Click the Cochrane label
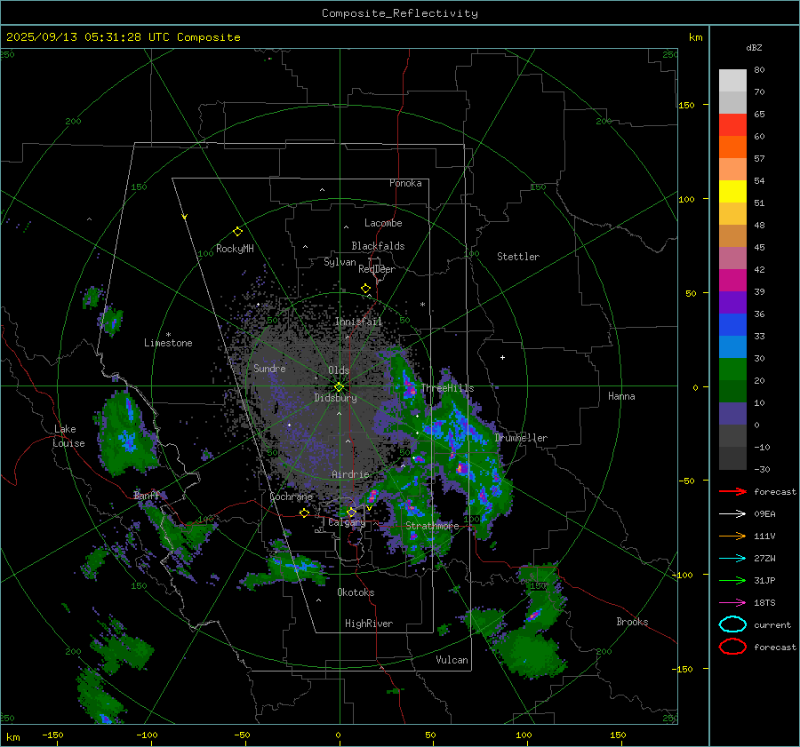 (x=291, y=497)
